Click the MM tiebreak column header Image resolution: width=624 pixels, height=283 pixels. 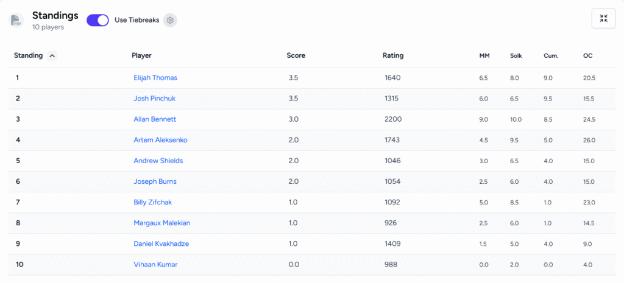point(484,56)
